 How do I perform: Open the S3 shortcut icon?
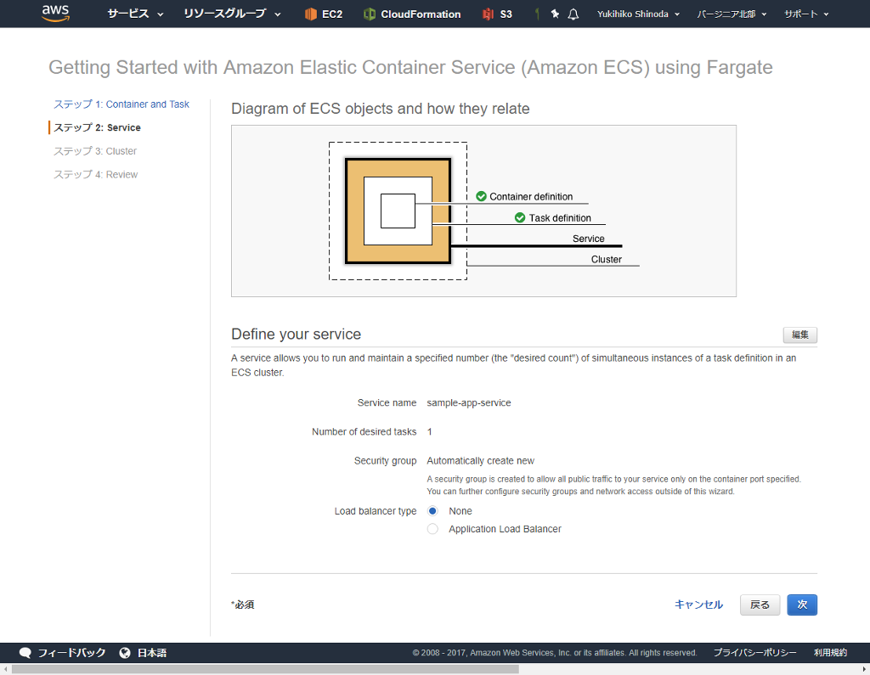coord(489,14)
